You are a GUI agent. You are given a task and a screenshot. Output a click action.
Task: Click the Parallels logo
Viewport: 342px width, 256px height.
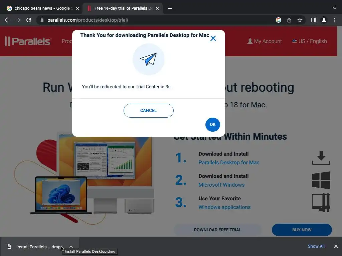[x=28, y=41]
